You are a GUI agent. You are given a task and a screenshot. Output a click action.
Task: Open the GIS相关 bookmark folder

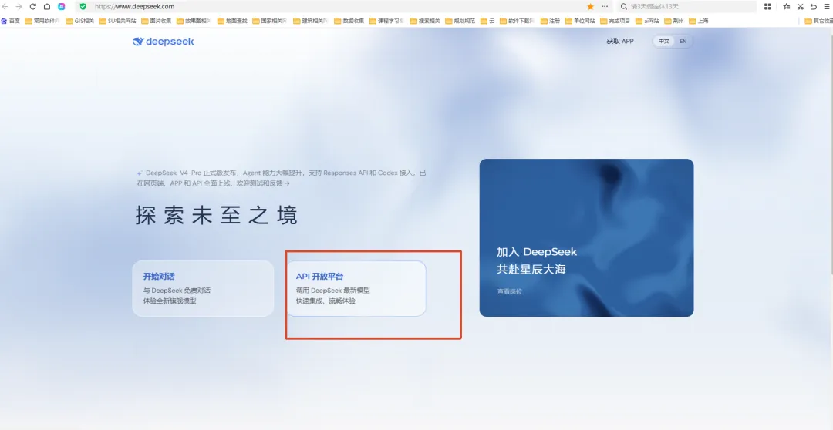[x=79, y=22]
